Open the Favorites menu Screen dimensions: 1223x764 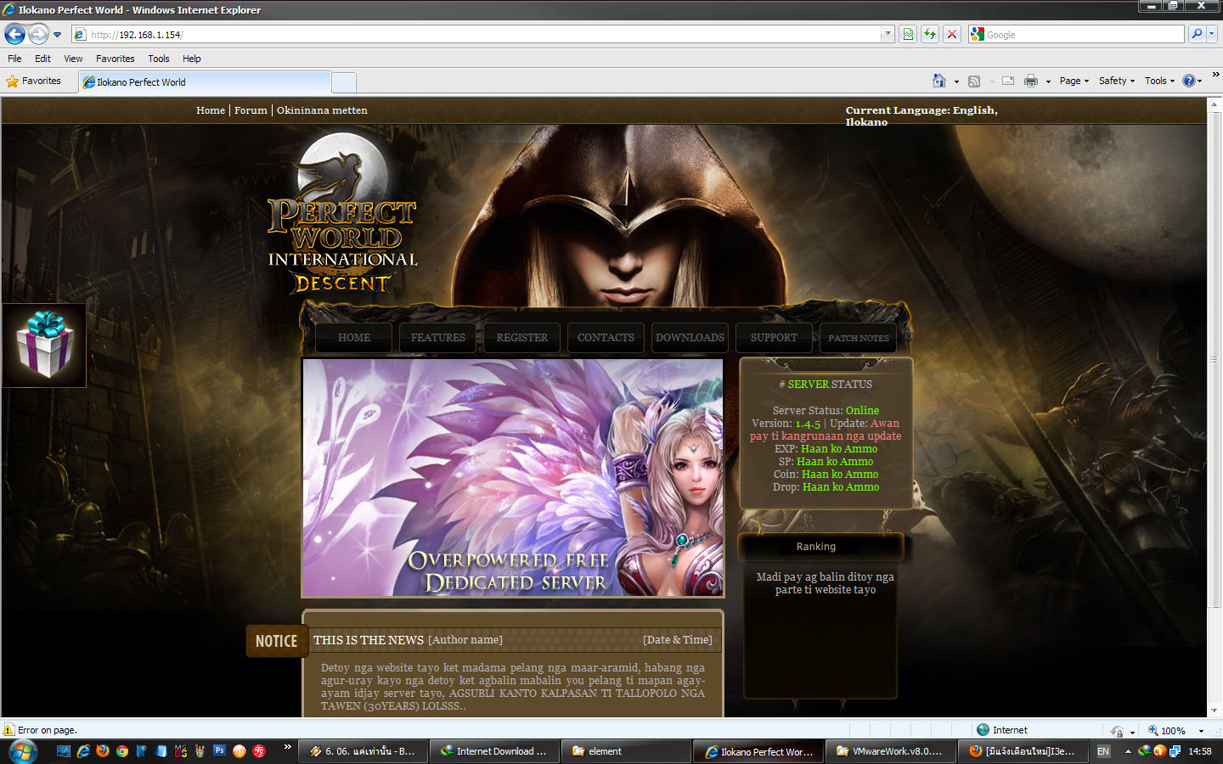pos(115,59)
